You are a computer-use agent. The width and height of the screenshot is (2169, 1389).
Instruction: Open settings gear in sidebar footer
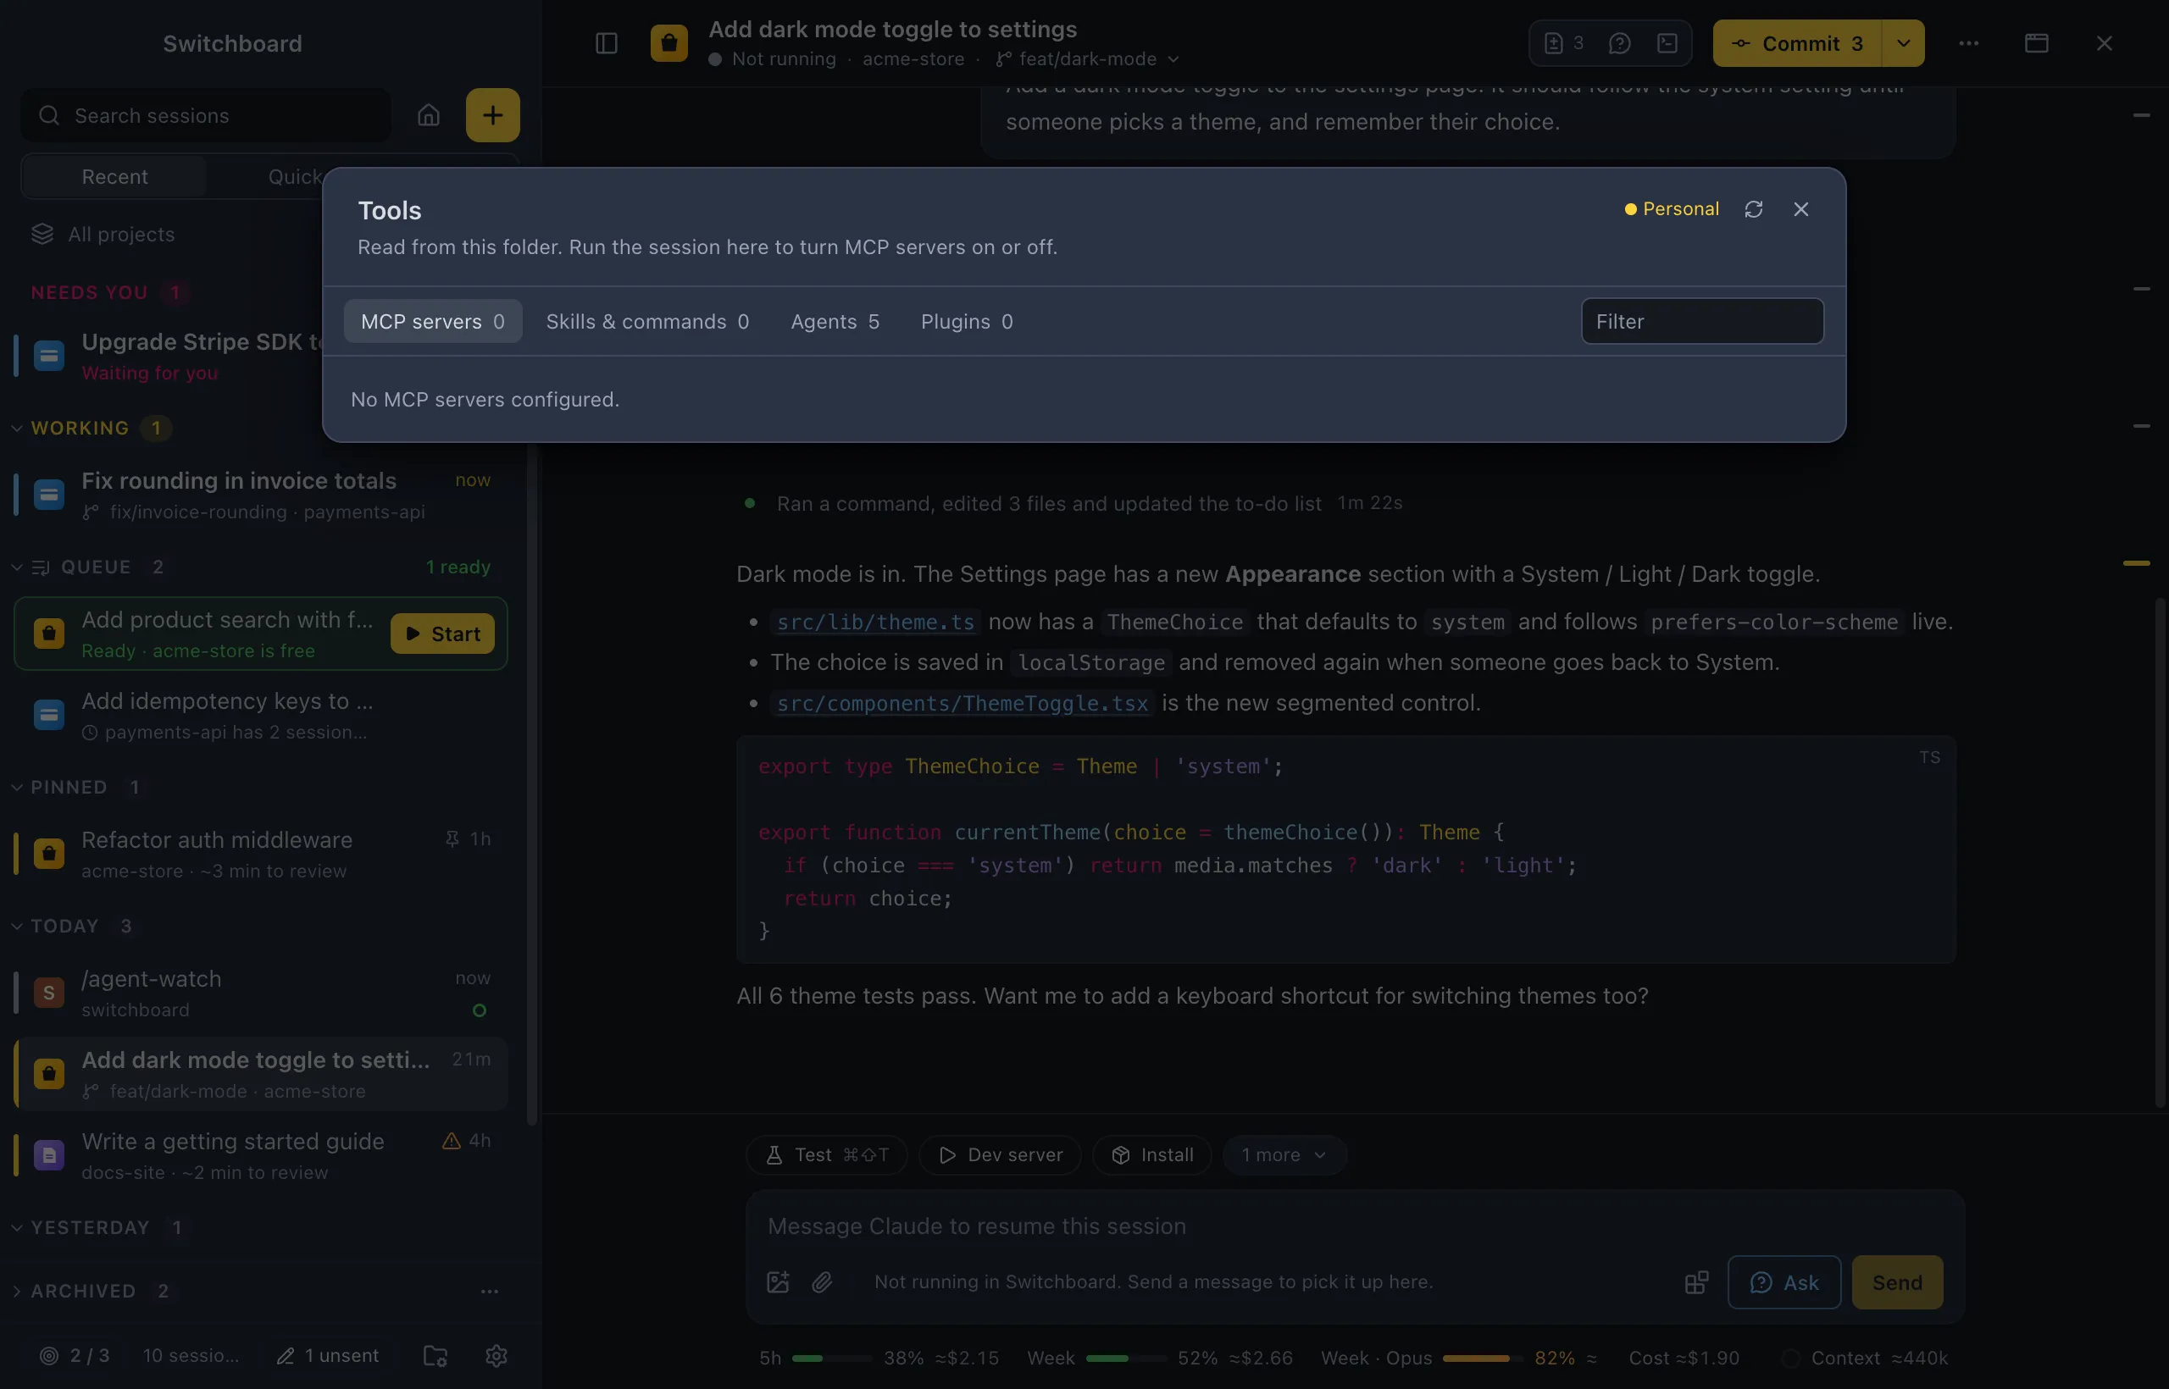point(496,1356)
